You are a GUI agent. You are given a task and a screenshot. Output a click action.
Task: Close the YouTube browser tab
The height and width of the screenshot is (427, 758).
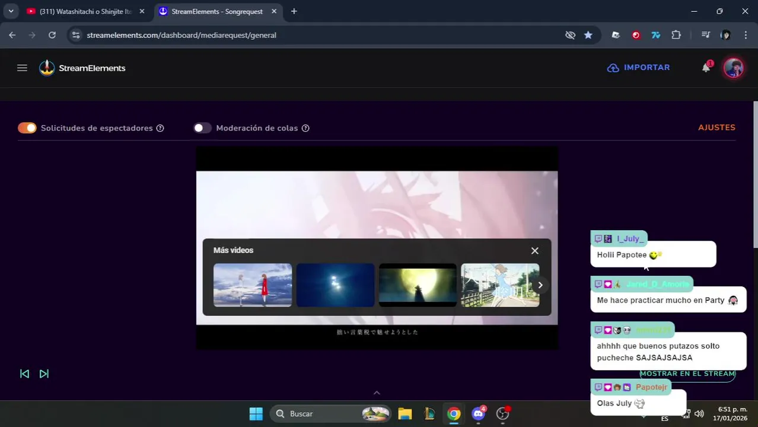pos(142,11)
